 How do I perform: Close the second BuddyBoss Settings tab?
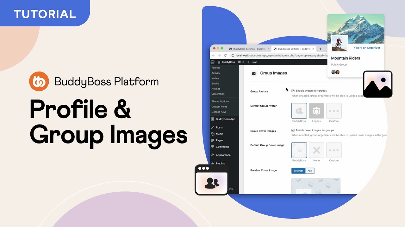coord(314,49)
